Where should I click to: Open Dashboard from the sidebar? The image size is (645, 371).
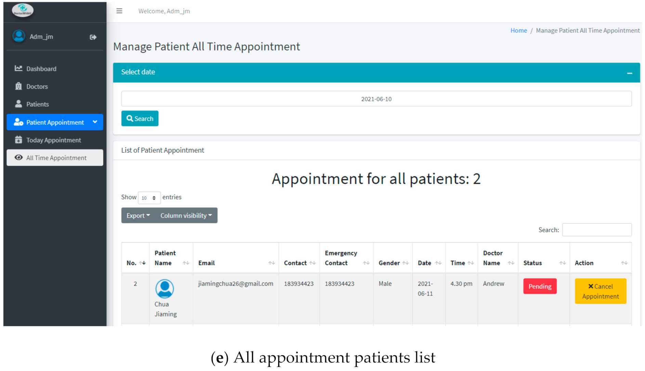[x=41, y=69]
